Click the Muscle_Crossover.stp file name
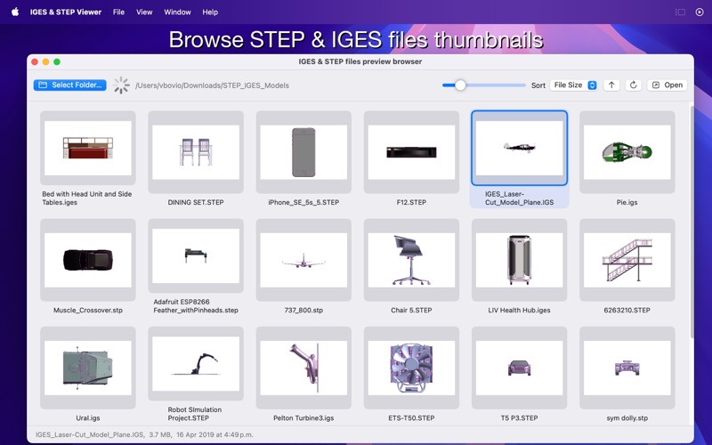712x445 pixels. [x=88, y=310]
